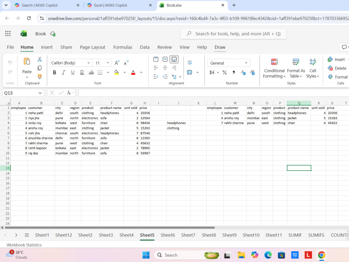Screen dimensions: 349x262
Task: Select the Format Painter icon
Action: point(40,77)
